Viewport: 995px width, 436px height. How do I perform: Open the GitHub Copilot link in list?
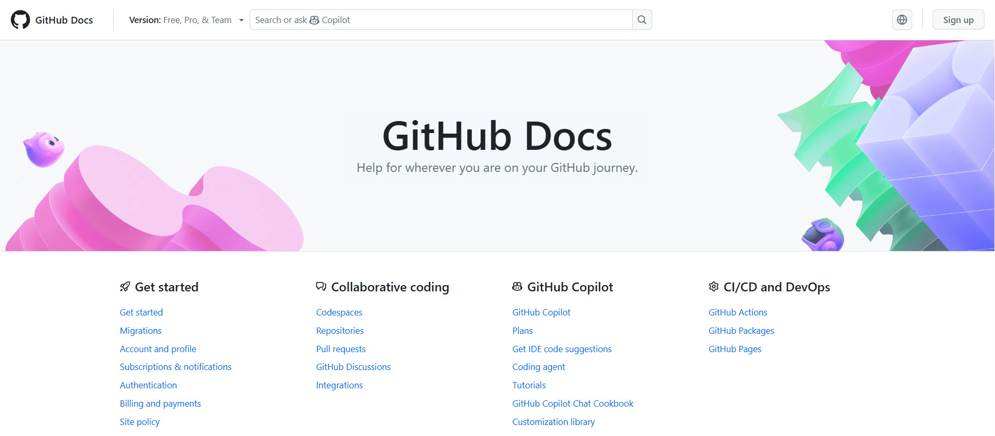(x=541, y=312)
